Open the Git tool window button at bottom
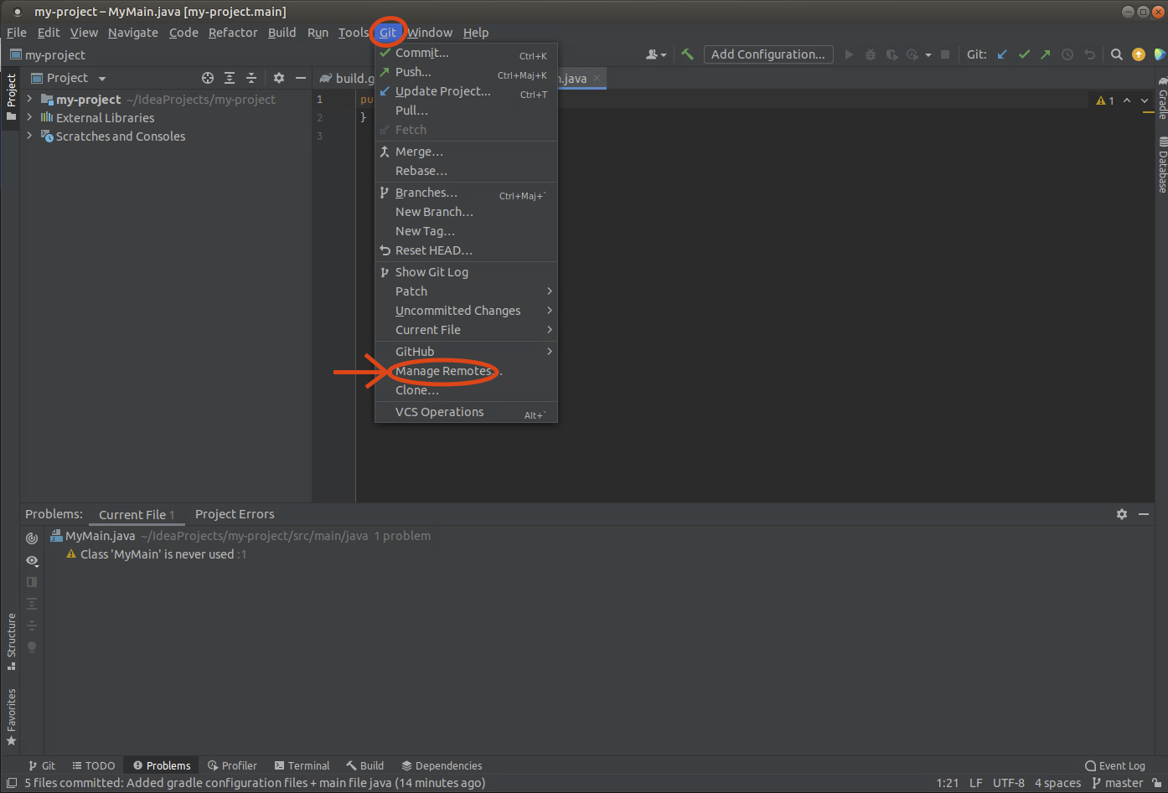This screenshot has height=793, width=1168. (x=42, y=765)
